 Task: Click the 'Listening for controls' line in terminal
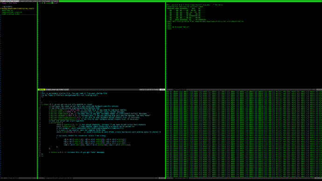tap(185, 7)
